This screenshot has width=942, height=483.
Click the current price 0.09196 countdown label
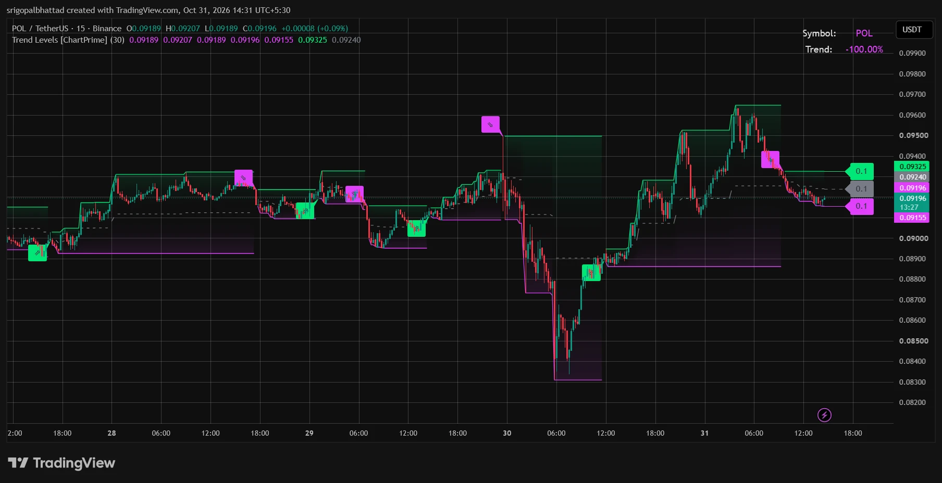point(912,202)
